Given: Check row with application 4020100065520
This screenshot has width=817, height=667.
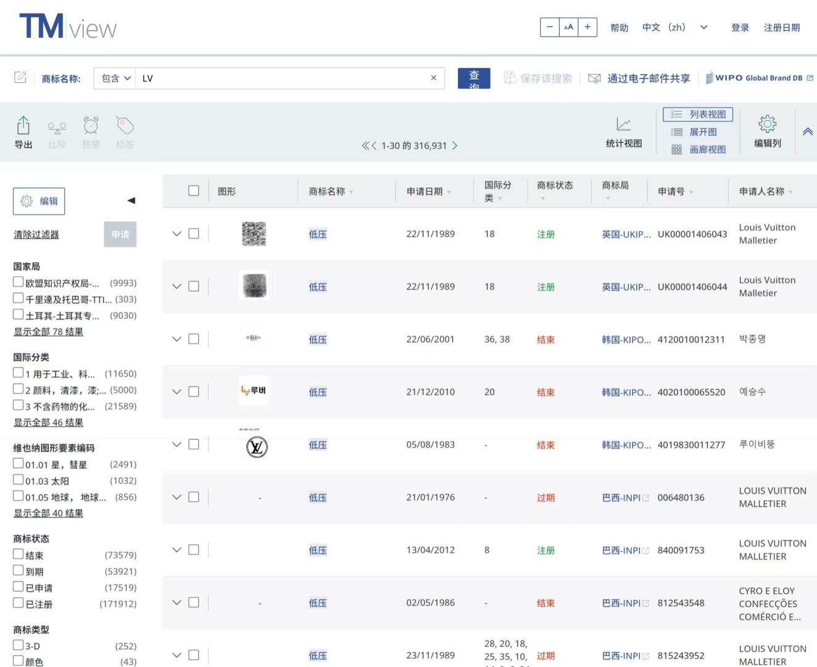Looking at the screenshot, I should pyautogui.click(x=194, y=392).
